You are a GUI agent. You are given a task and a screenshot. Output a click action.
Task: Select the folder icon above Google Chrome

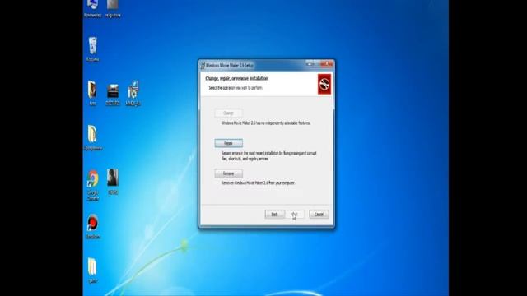93,137
